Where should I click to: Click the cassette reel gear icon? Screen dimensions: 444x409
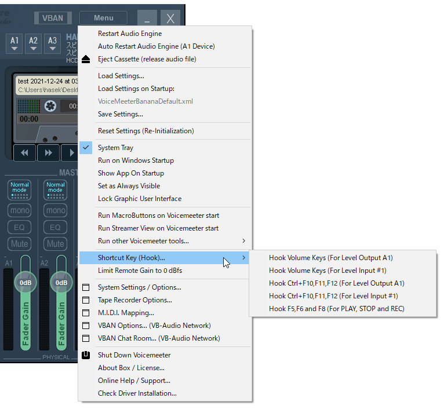[x=50, y=106]
